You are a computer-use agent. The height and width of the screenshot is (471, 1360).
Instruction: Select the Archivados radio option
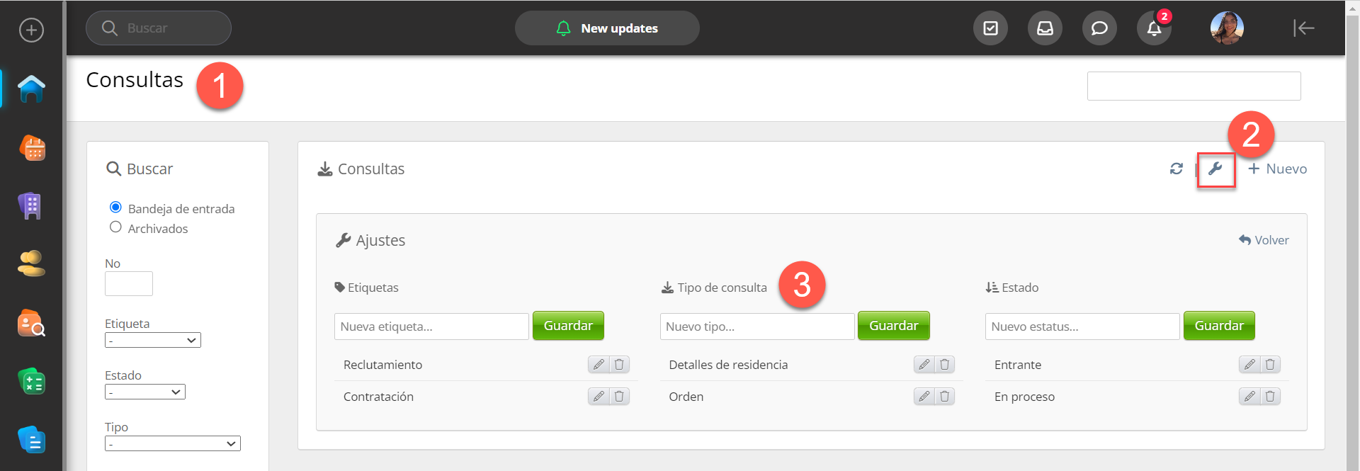[115, 227]
